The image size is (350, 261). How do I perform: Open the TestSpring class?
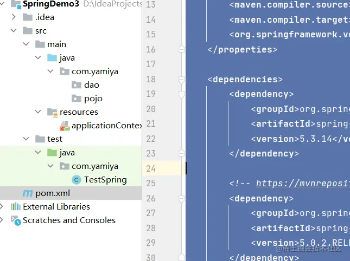[x=105, y=180]
